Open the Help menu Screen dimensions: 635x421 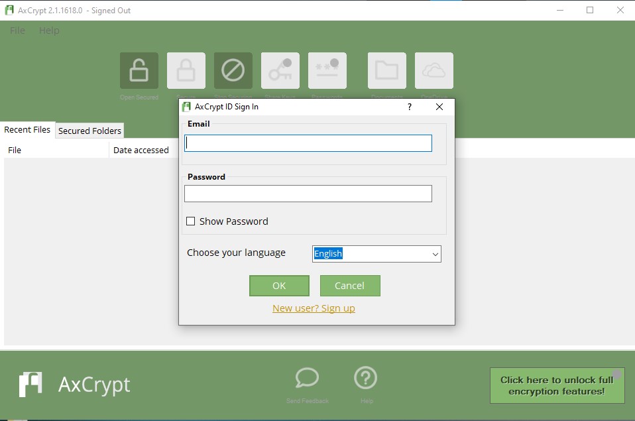click(x=49, y=30)
